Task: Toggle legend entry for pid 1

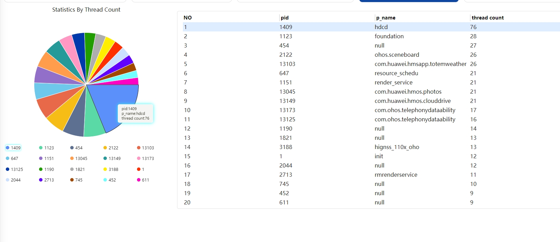Action: 140,169
